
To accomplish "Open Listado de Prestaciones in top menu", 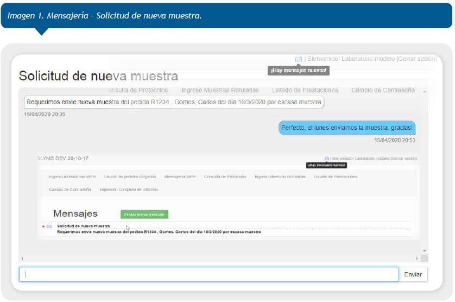I will [x=305, y=90].
